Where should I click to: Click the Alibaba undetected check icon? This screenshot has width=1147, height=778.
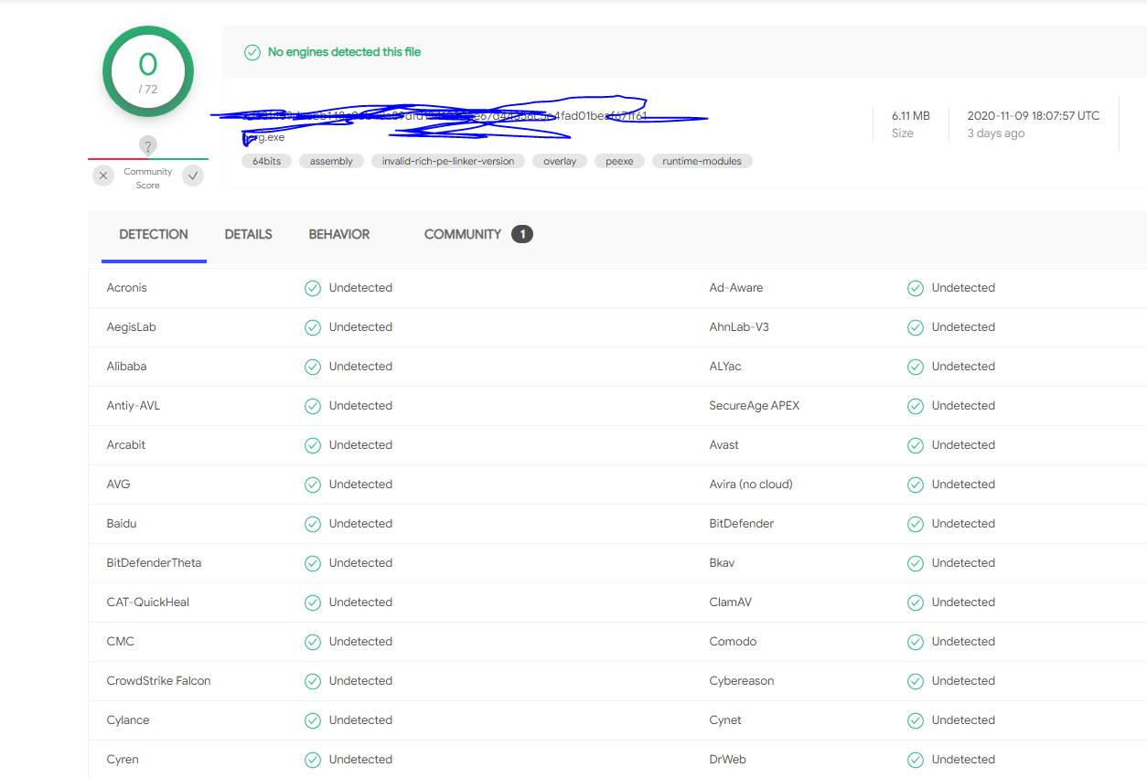pyautogui.click(x=313, y=367)
